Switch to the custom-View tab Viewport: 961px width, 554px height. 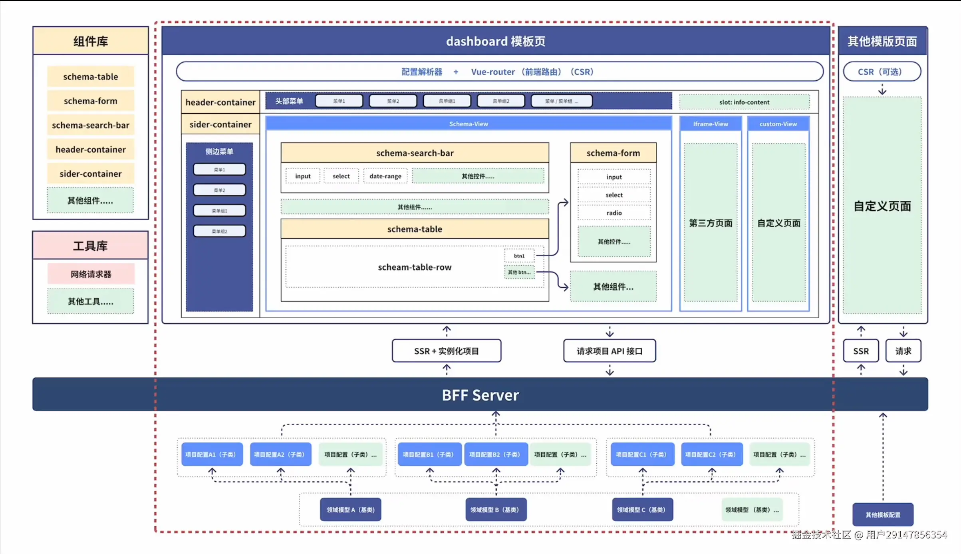pyautogui.click(x=778, y=124)
